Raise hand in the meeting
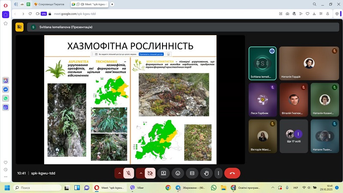Viewport: 343px width, 193px height. coord(206,173)
